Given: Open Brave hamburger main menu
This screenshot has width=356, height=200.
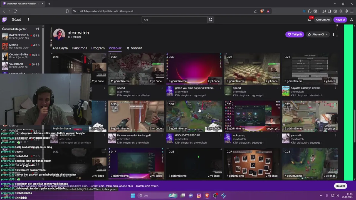Looking at the screenshot, I should click(352, 11).
